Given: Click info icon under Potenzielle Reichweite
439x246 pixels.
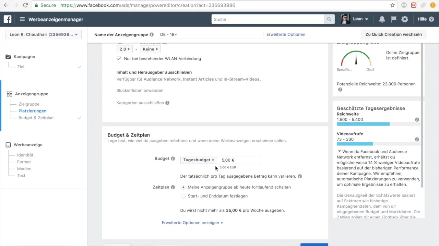Looking at the screenshot, I should (x=340, y=90).
